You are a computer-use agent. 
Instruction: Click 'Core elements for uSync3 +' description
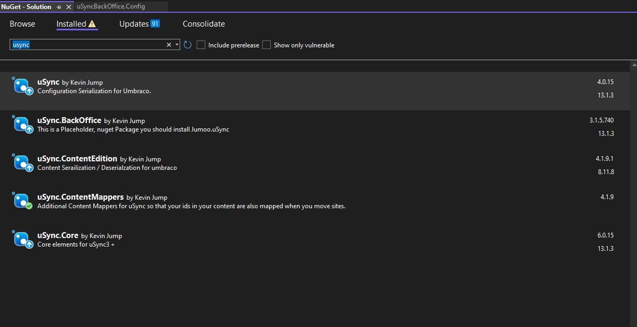[76, 244]
